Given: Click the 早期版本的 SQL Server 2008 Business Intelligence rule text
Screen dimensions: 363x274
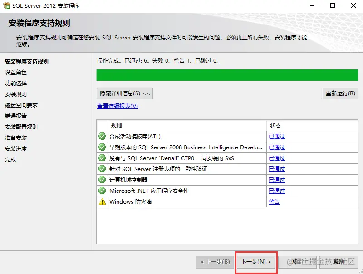Looking at the screenshot, I should coord(186,147).
